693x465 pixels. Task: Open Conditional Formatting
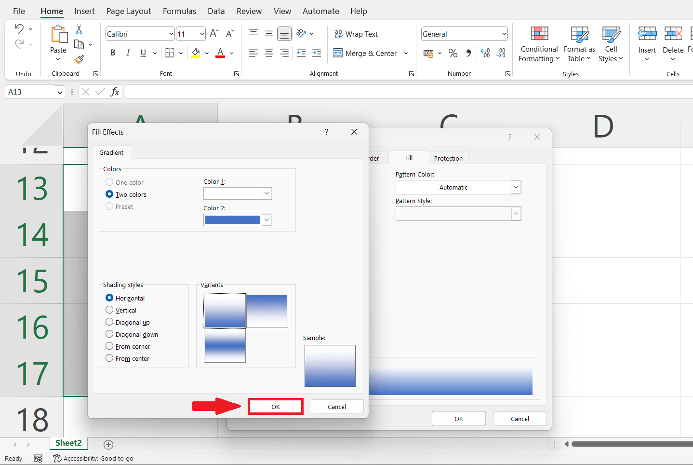tap(538, 44)
